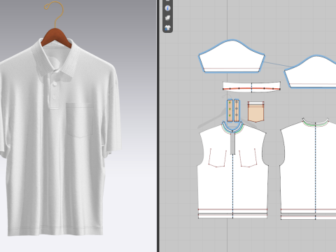Click the blue info icon in 2D toolbar

click(x=167, y=8)
